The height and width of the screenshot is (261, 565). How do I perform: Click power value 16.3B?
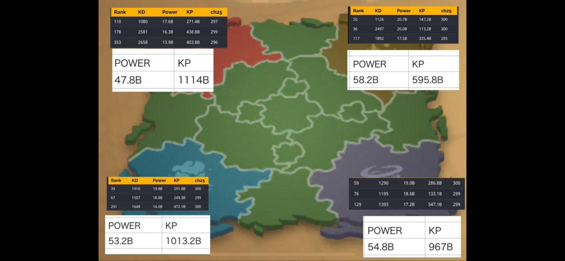[x=168, y=32]
